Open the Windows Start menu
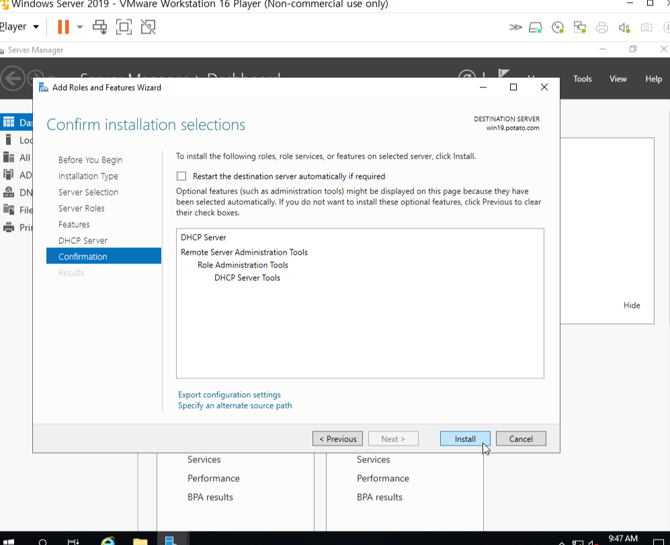670x545 pixels. (9, 541)
